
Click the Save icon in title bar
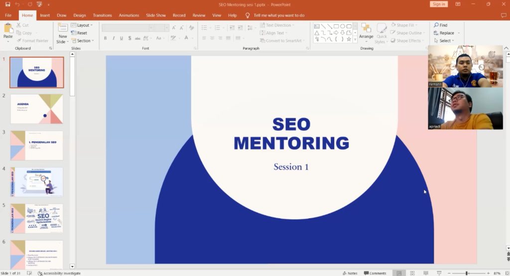pyautogui.click(x=8, y=4)
